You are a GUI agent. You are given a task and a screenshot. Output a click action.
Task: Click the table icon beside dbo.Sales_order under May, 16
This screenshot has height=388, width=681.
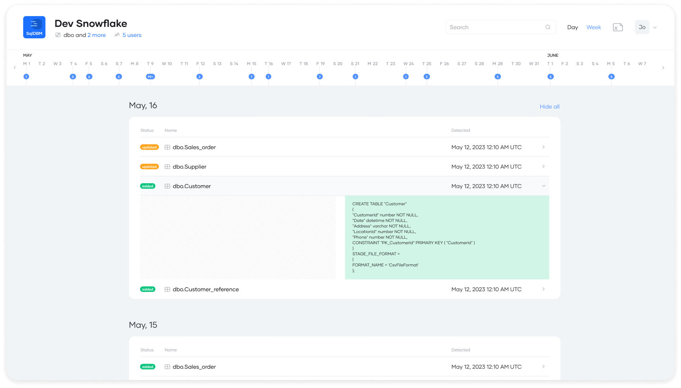(167, 147)
